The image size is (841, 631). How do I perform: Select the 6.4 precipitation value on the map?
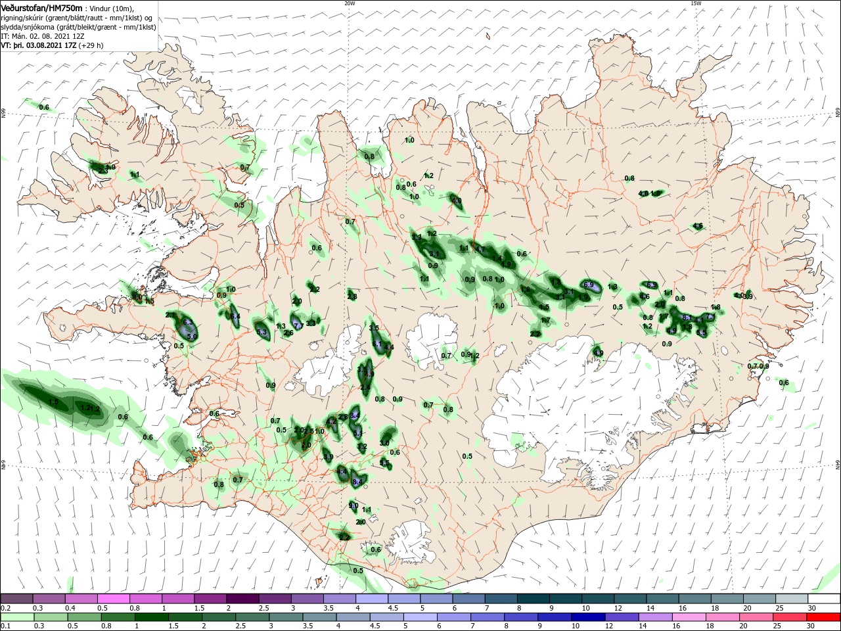235,317
